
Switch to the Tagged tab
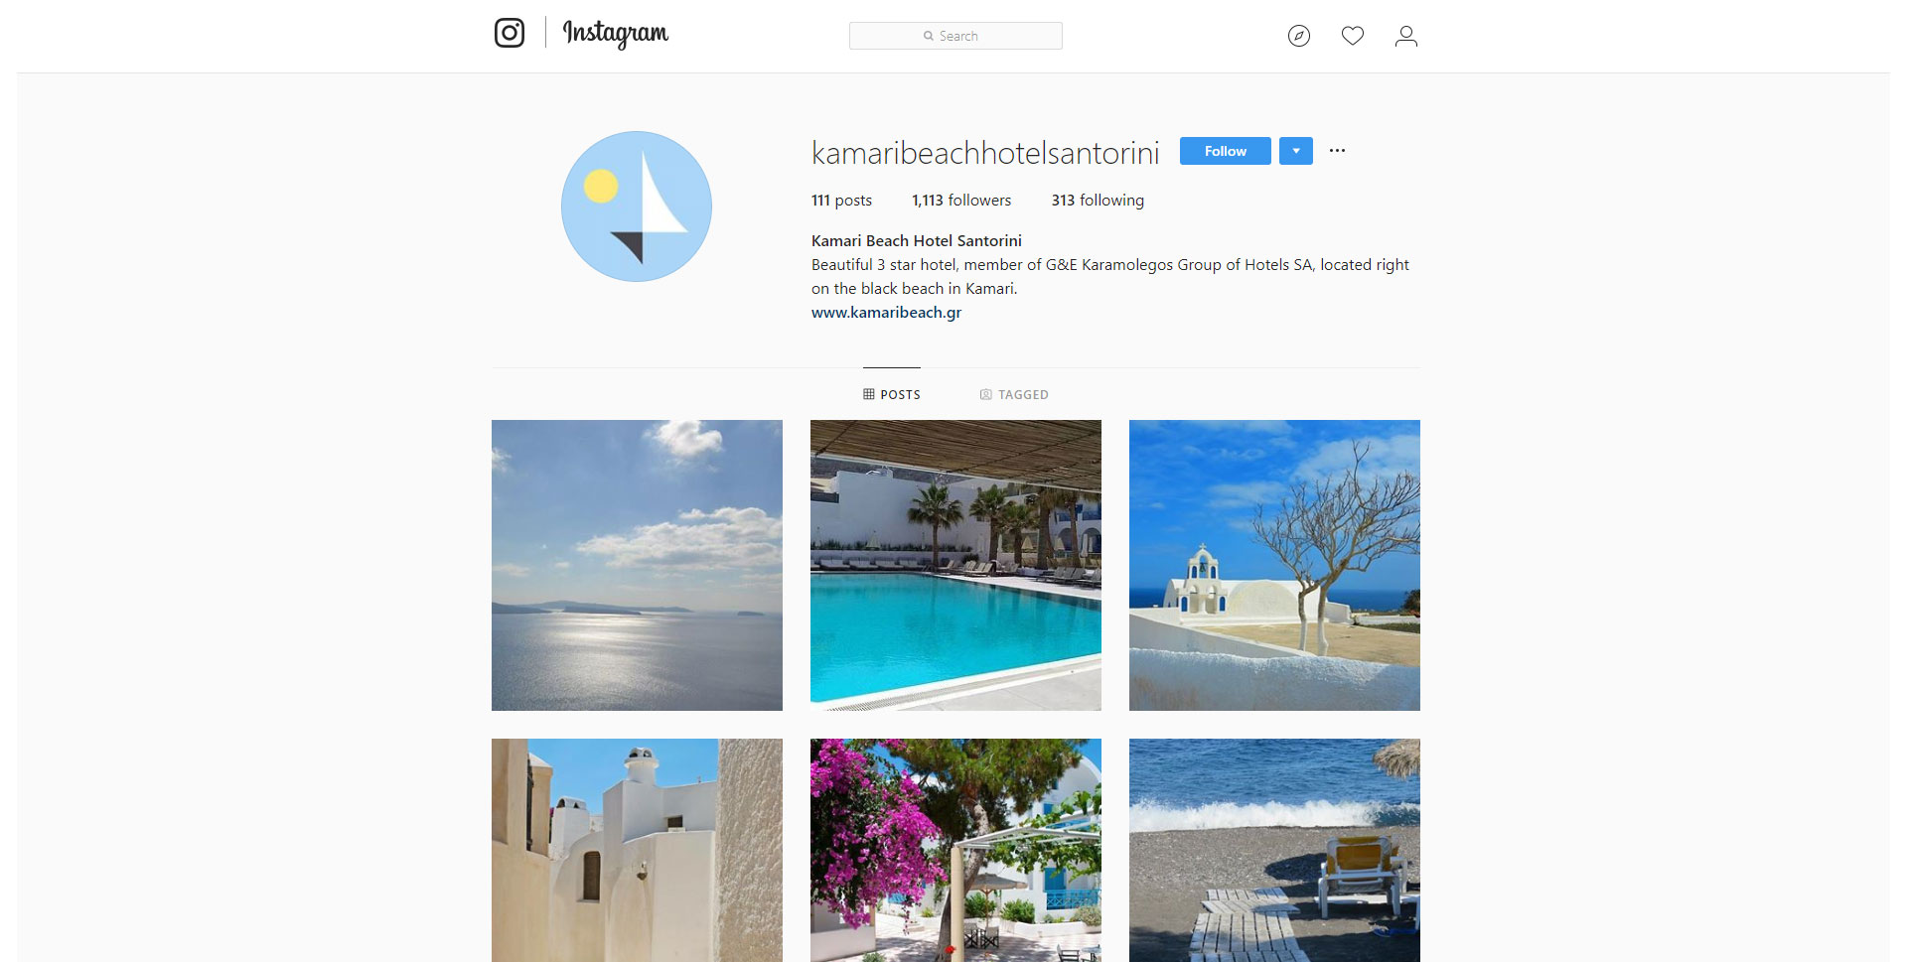[1014, 394]
